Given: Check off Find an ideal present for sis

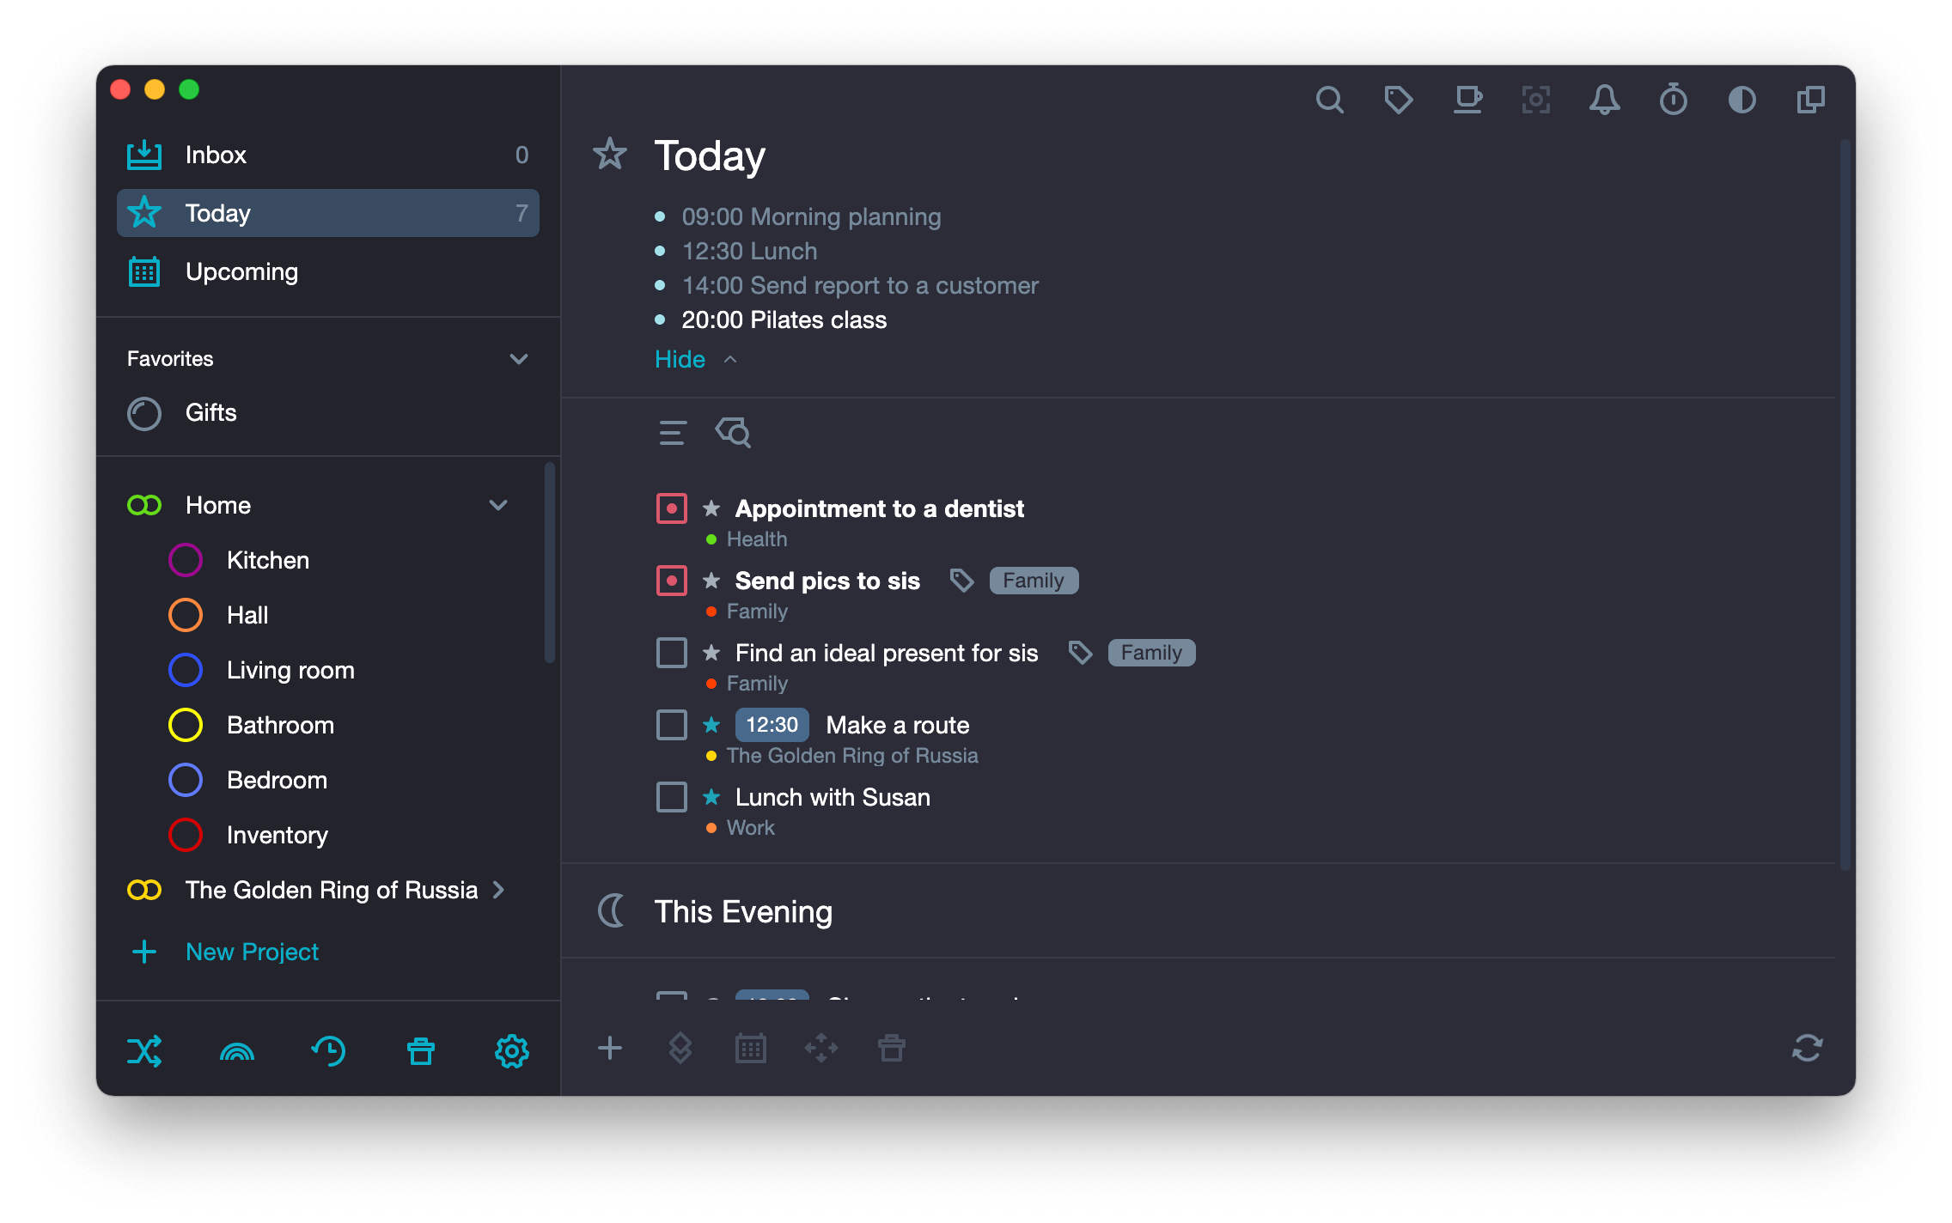Looking at the screenshot, I should (672, 653).
